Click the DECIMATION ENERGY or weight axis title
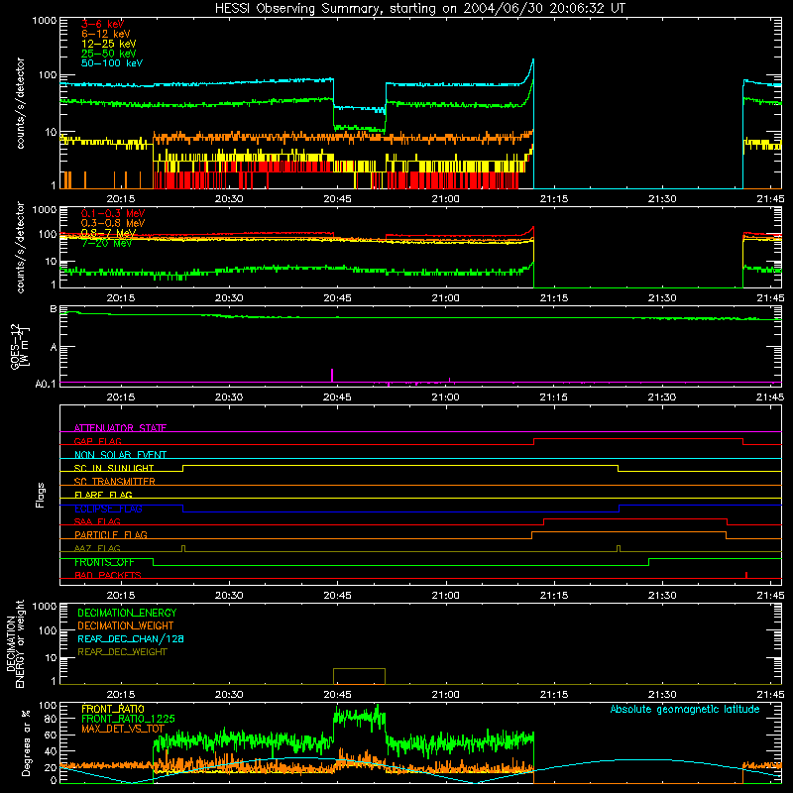 pos(15,643)
